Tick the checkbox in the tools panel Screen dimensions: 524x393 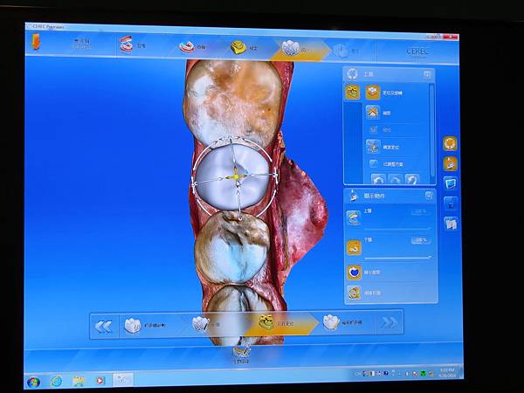tap(373, 164)
